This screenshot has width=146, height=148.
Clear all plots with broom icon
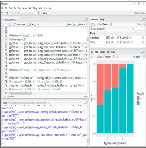(117, 57)
